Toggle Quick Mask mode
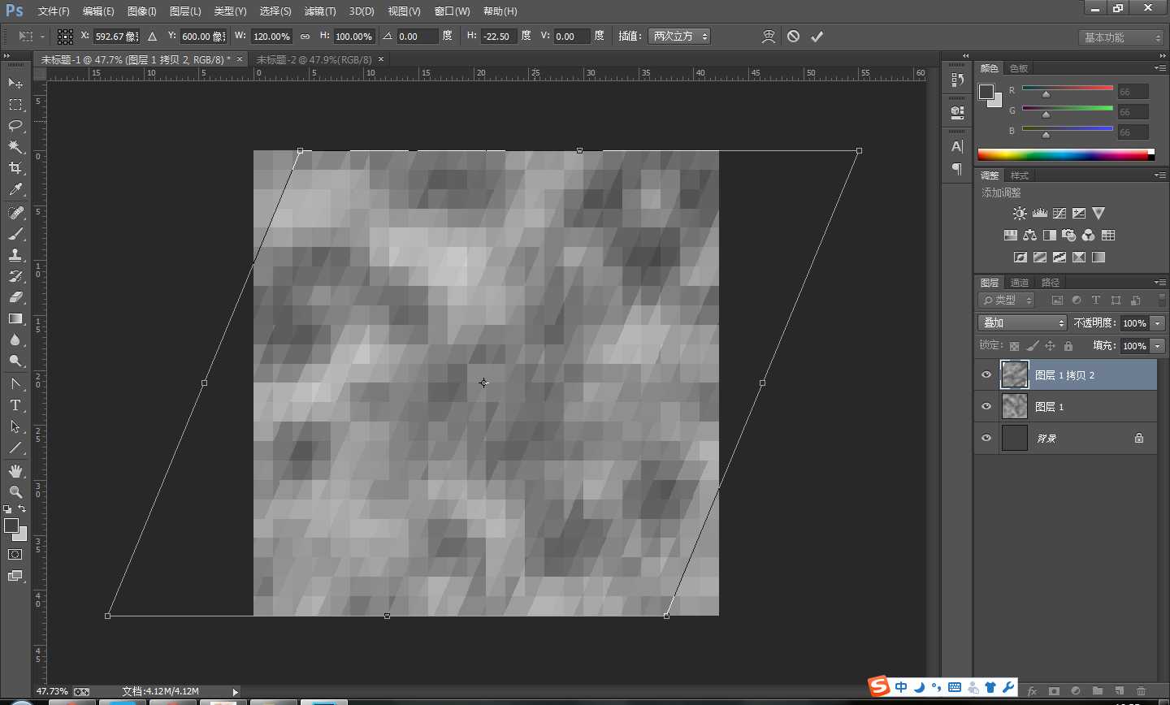The width and height of the screenshot is (1170, 705). (15, 555)
